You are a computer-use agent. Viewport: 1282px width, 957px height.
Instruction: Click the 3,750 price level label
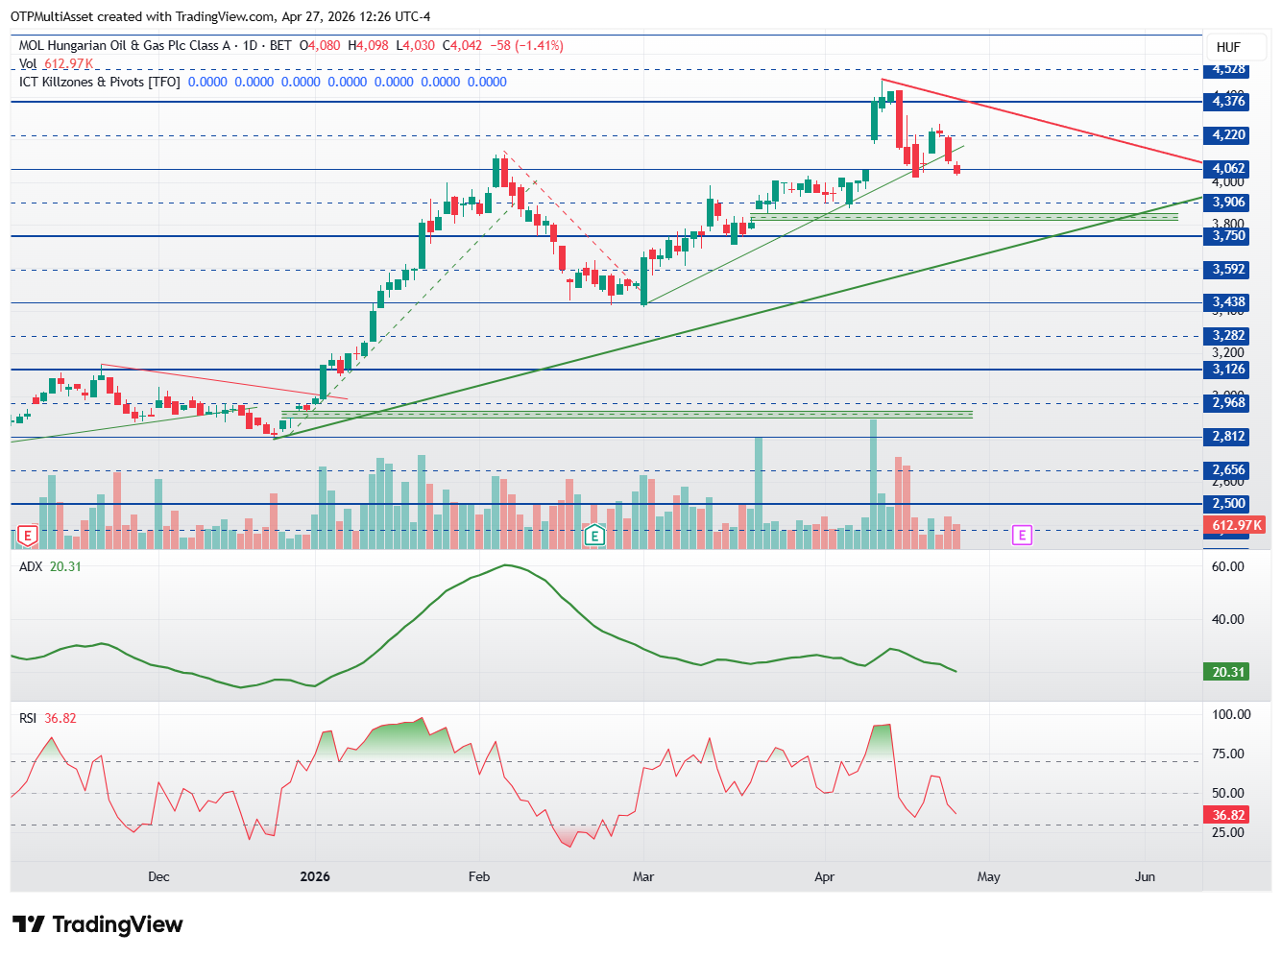(1226, 235)
